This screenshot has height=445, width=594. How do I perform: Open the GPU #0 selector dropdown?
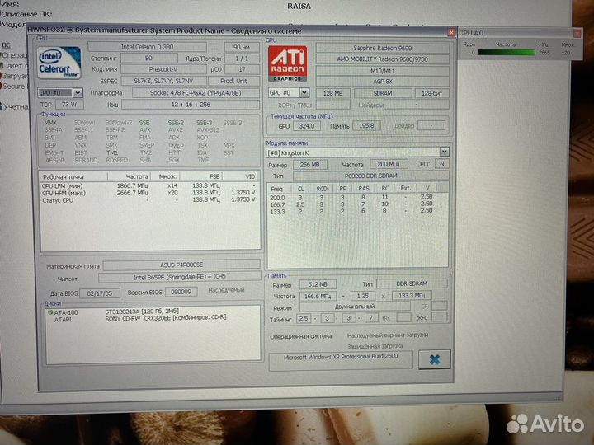tap(304, 92)
